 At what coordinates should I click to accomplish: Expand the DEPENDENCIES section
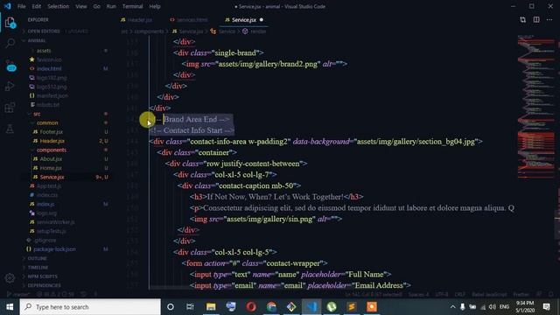coord(44,285)
